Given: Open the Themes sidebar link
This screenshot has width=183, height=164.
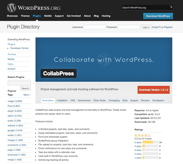Looking at the screenshot, I should 12,54.
